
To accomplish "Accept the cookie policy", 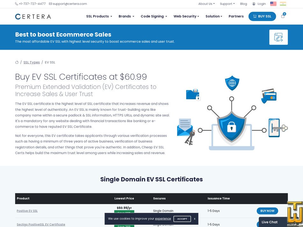I will (x=182, y=219).
